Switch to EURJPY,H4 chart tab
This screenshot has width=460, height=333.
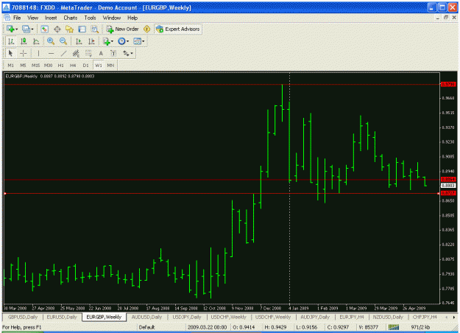click(352, 317)
